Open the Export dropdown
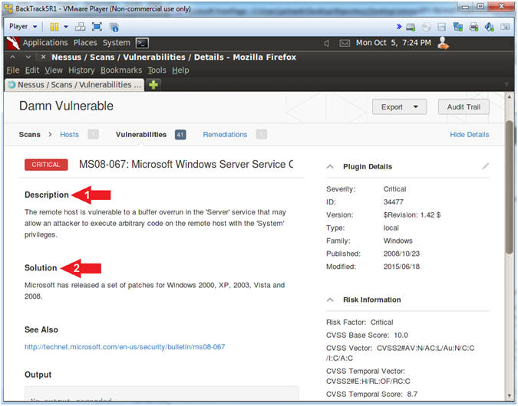 pos(399,106)
